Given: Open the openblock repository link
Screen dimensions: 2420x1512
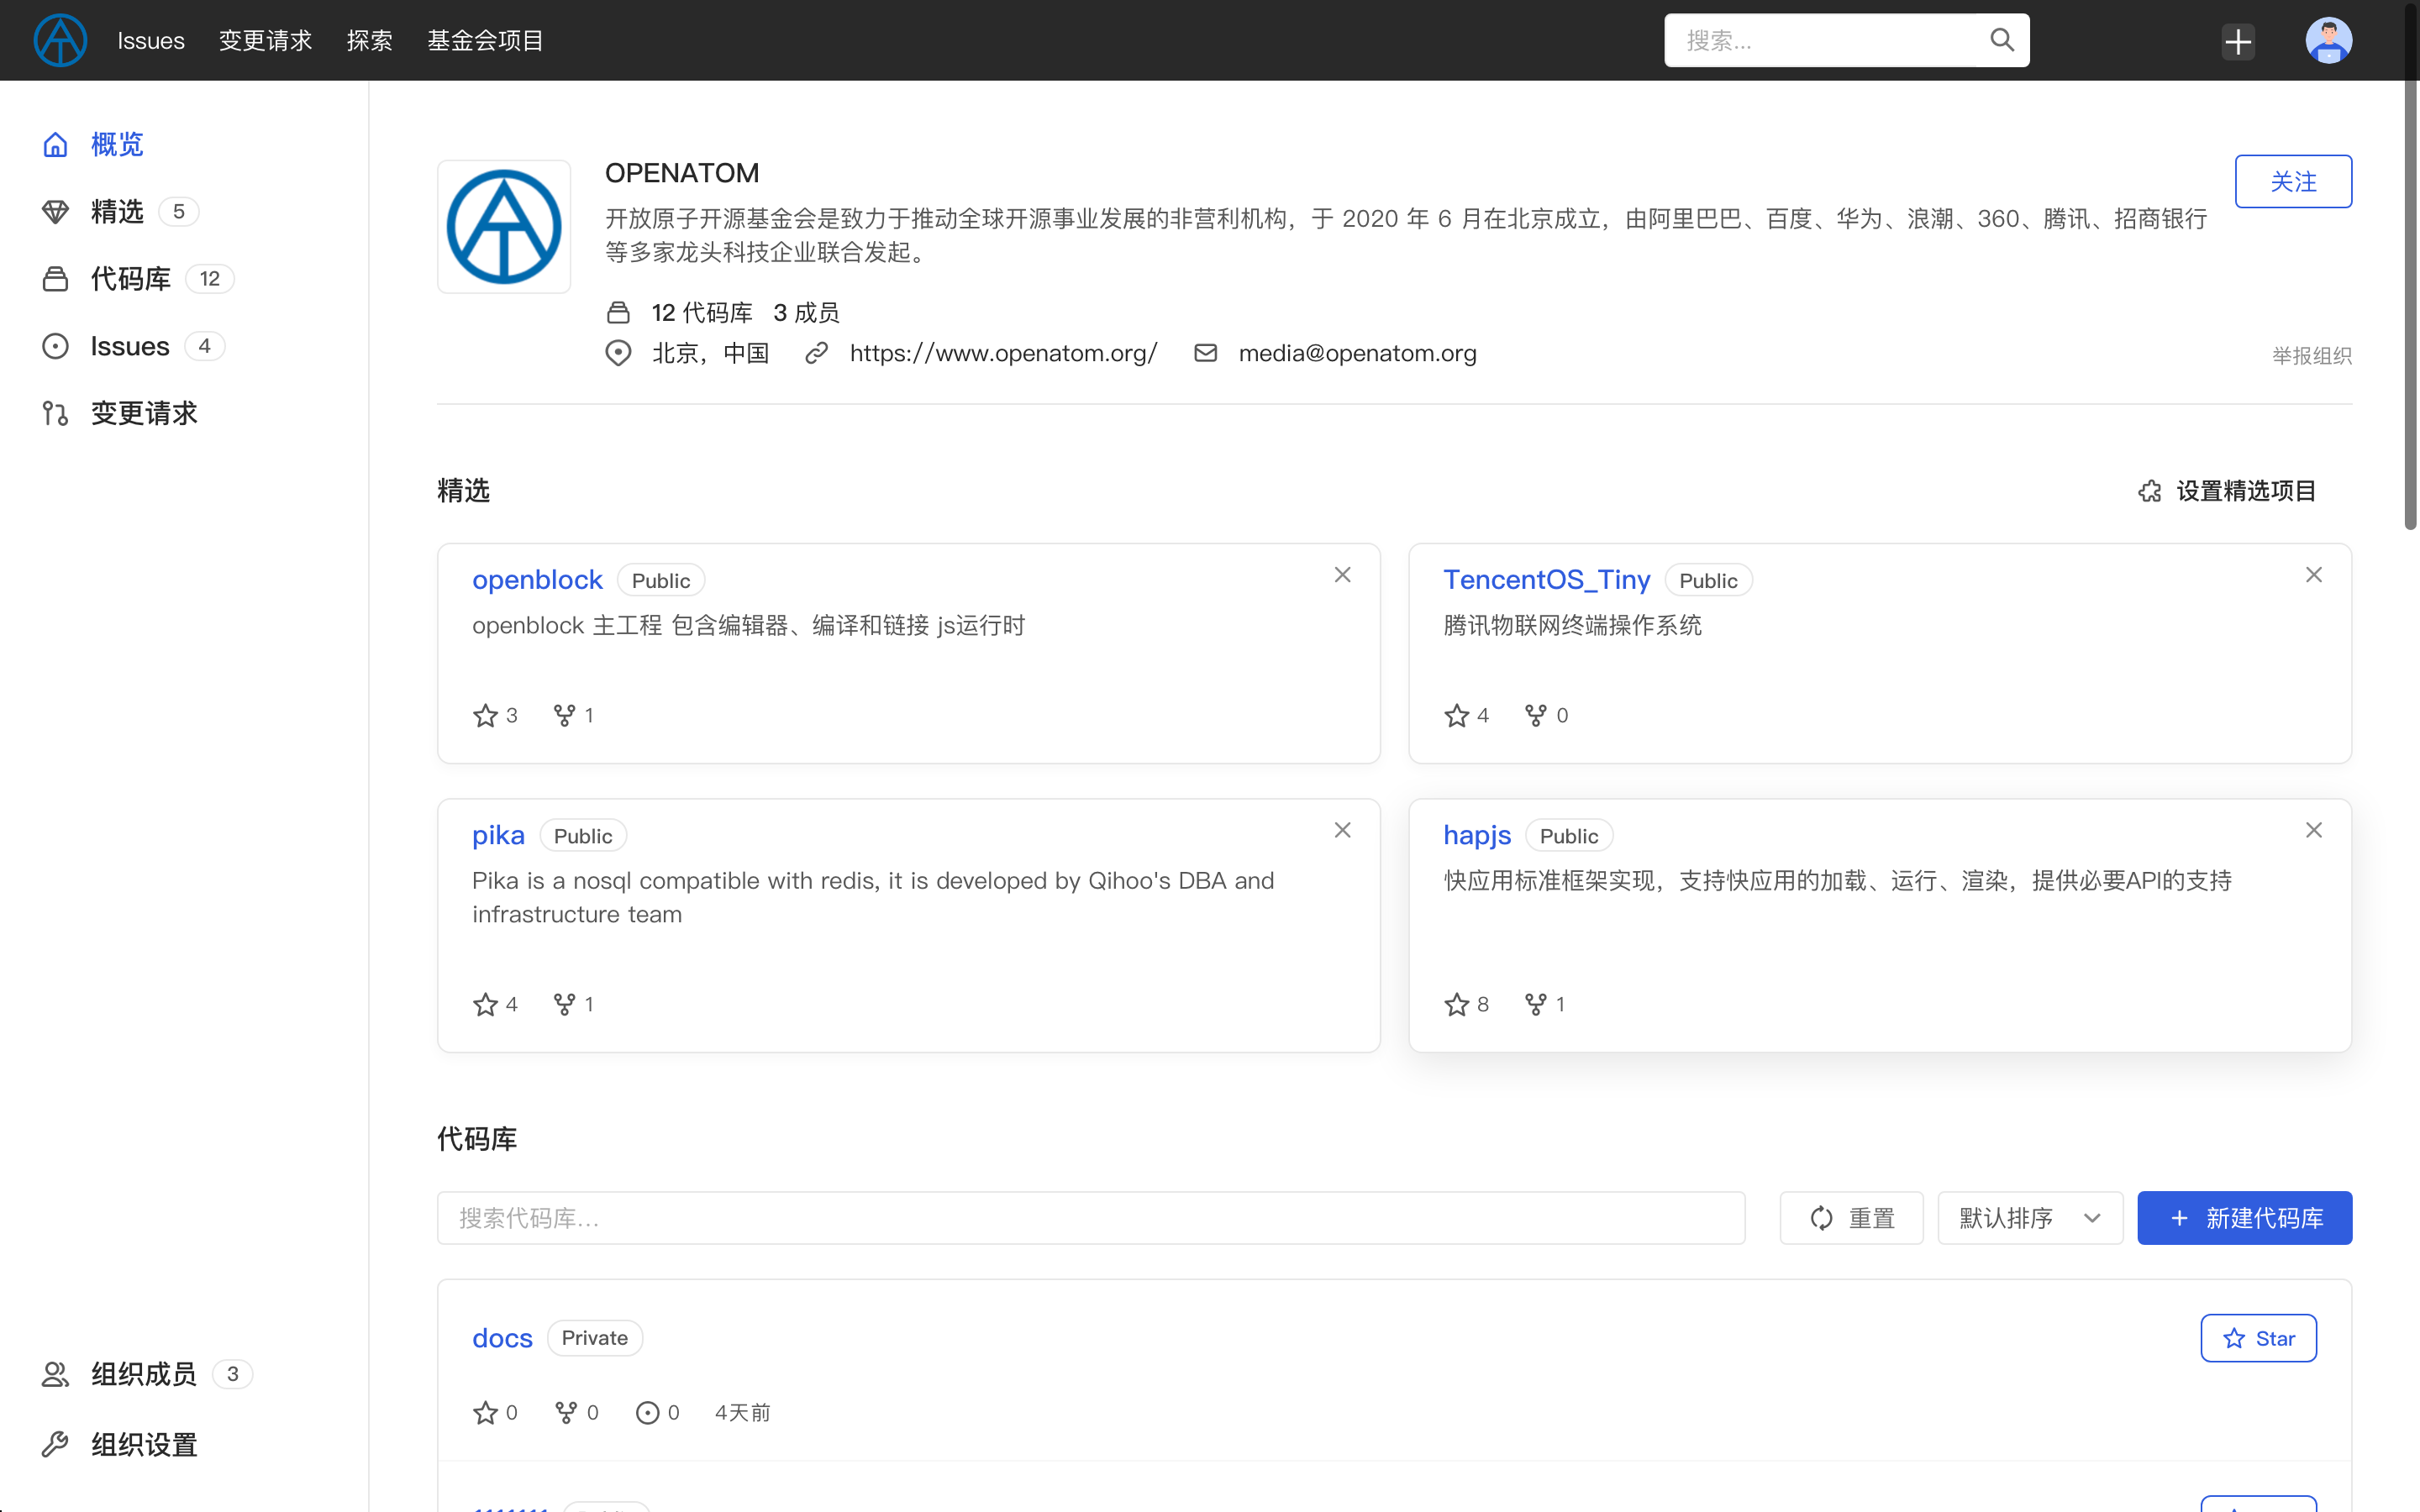Looking at the screenshot, I should point(537,580).
